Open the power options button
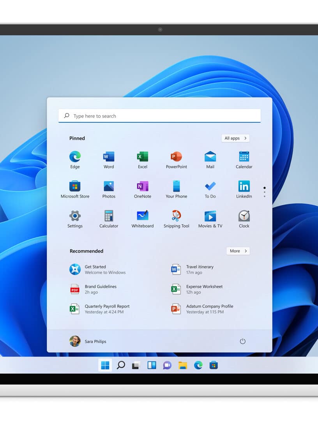The image size is (318, 421). tap(243, 341)
